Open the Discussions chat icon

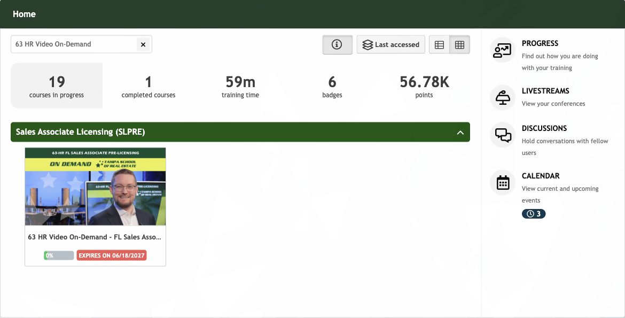[x=502, y=135]
